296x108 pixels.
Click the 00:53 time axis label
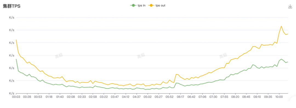[x=38, y=97]
